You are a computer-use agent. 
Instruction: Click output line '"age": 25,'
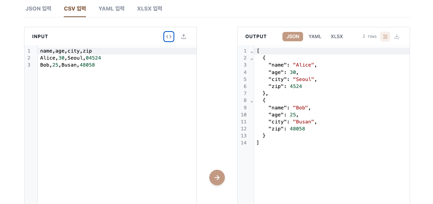[x=284, y=114]
